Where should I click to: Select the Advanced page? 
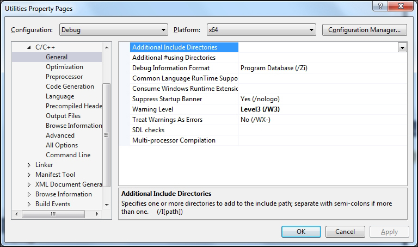pyautogui.click(x=60, y=135)
